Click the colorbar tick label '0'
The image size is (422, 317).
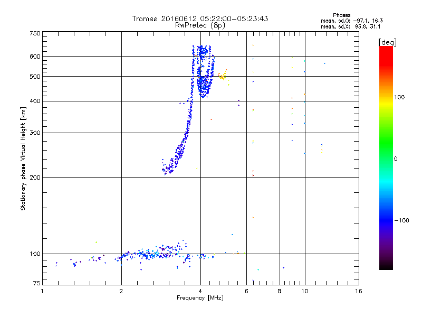tap(395, 159)
